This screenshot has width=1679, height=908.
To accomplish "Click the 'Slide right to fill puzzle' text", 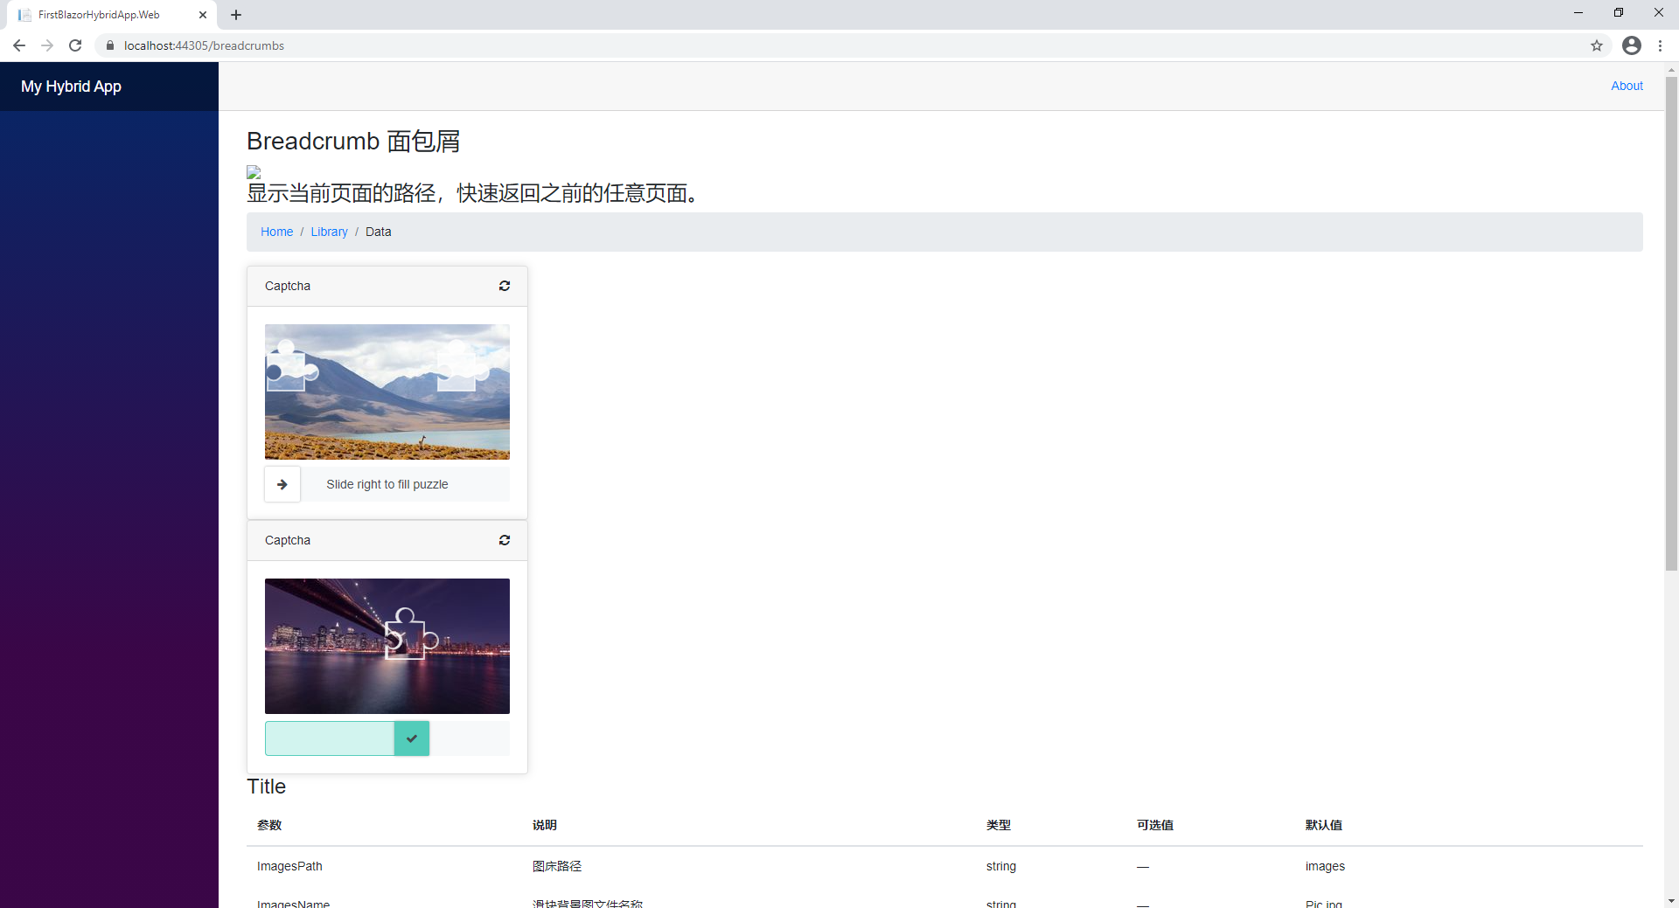I will [387, 484].
